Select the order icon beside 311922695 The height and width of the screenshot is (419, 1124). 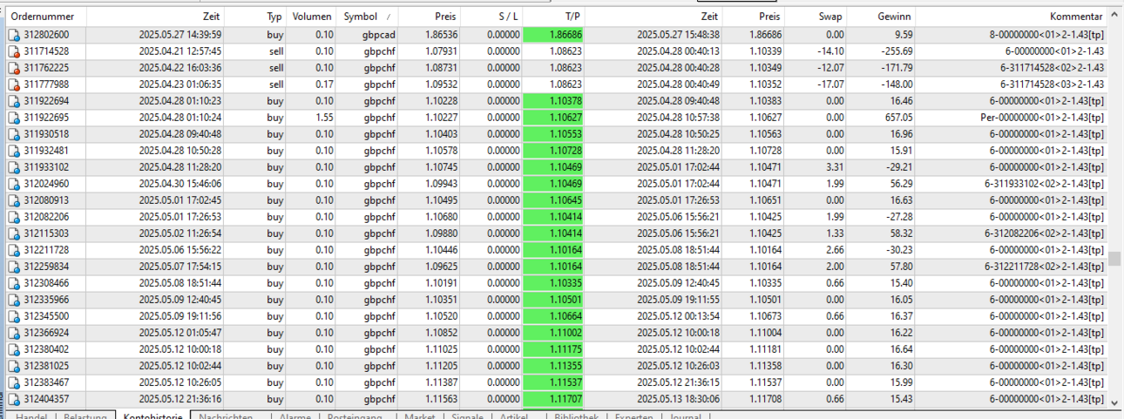coord(14,118)
